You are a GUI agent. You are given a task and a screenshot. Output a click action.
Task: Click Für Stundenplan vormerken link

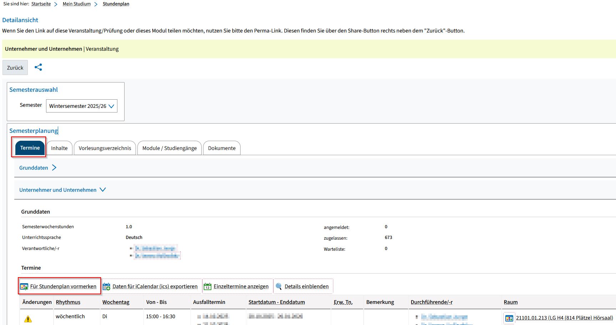pos(63,286)
